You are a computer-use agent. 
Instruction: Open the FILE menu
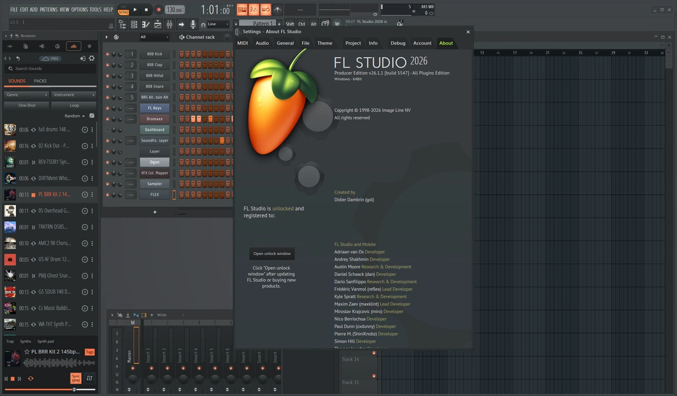(x=14, y=10)
